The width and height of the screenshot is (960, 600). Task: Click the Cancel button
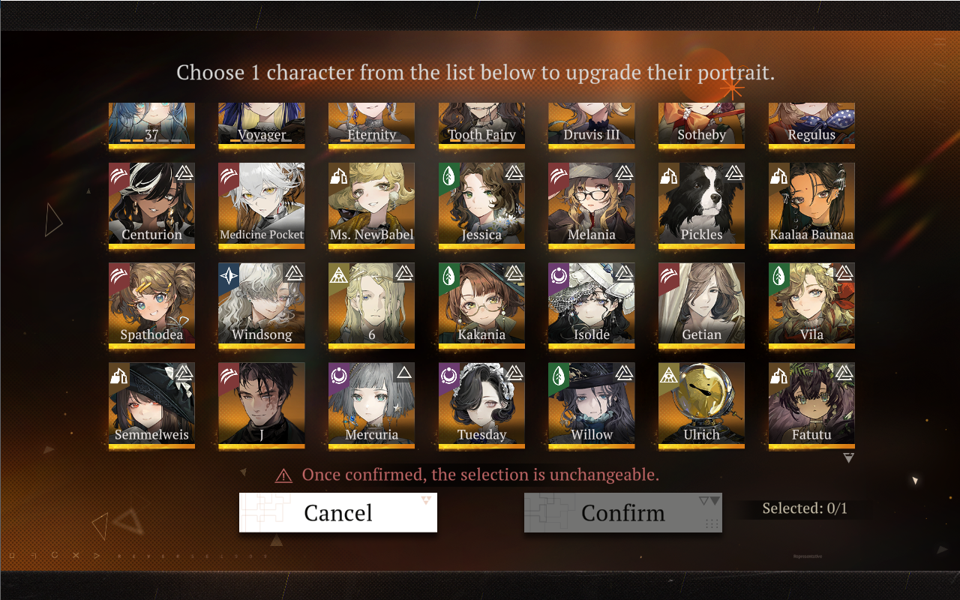(x=338, y=513)
